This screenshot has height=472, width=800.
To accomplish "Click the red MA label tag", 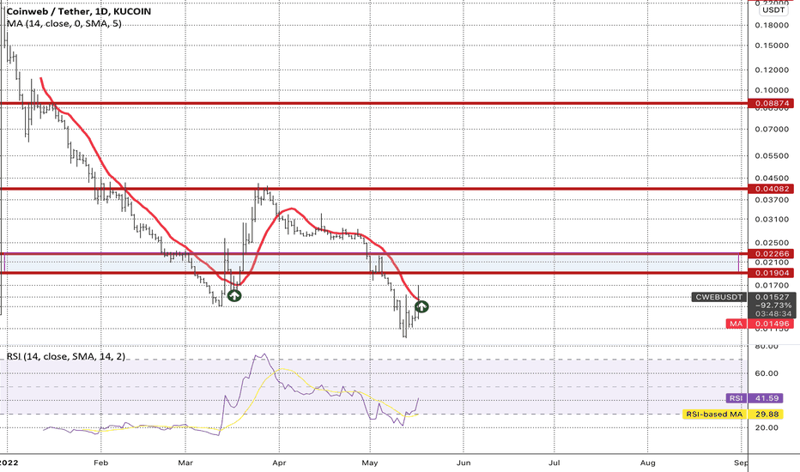I will [x=736, y=324].
